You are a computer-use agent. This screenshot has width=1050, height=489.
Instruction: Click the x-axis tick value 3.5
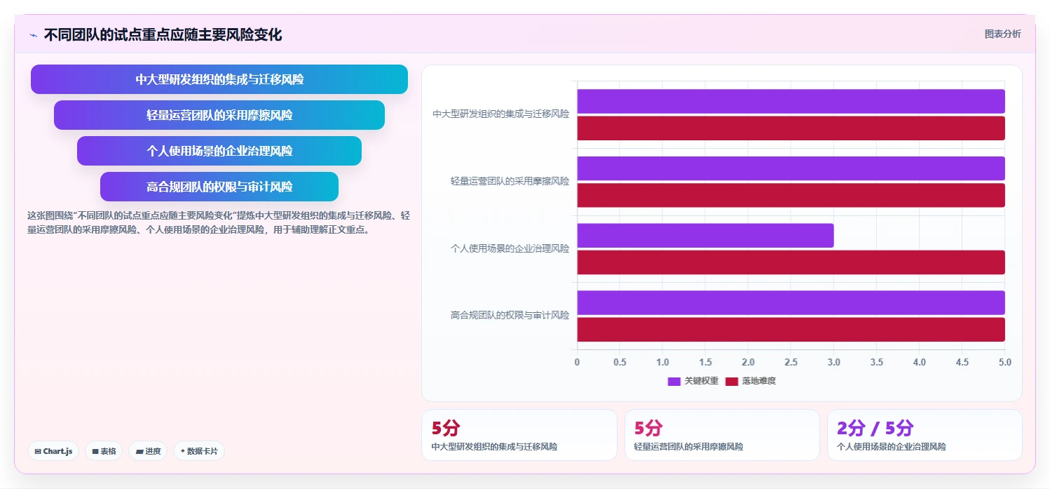pos(877,362)
